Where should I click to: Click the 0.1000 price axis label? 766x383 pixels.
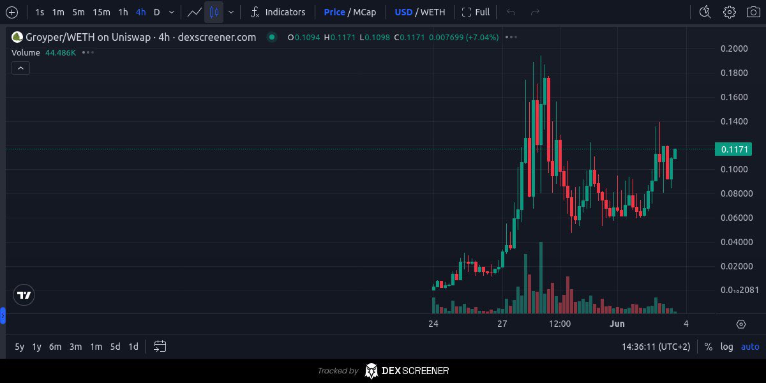(733, 169)
